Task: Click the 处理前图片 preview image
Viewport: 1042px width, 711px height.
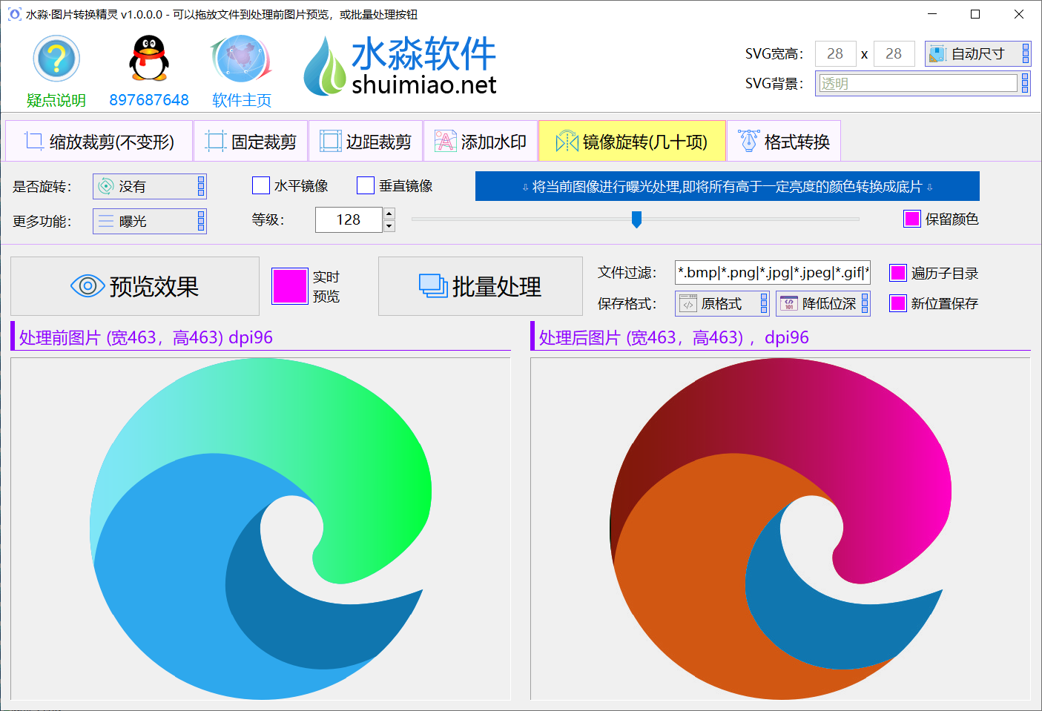Action: tap(260, 529)
